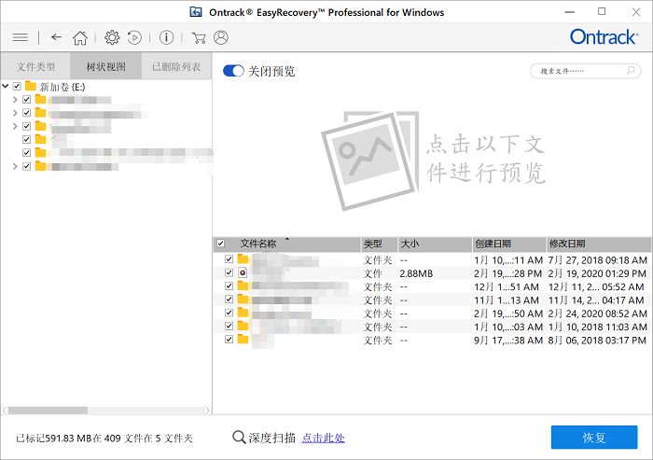Toggle the 关闭预览 switch
This screenshot has width=653, height=460.
pyautogui.click(x=233, y=71)
